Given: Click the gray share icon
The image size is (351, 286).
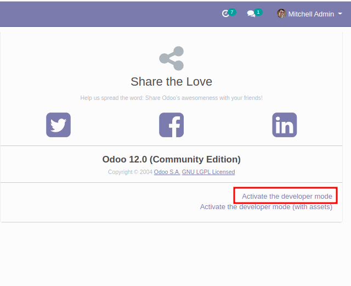Looking at the screenshot, I should point(172,59).
